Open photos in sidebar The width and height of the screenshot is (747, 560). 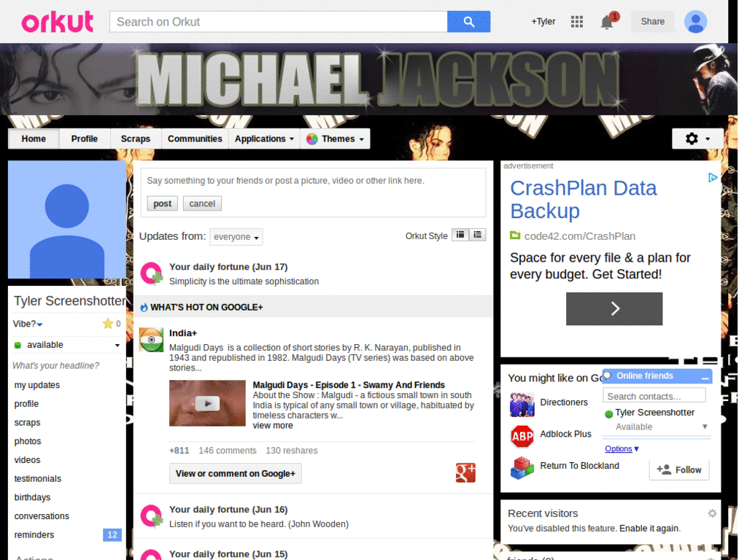click(28, 441)
